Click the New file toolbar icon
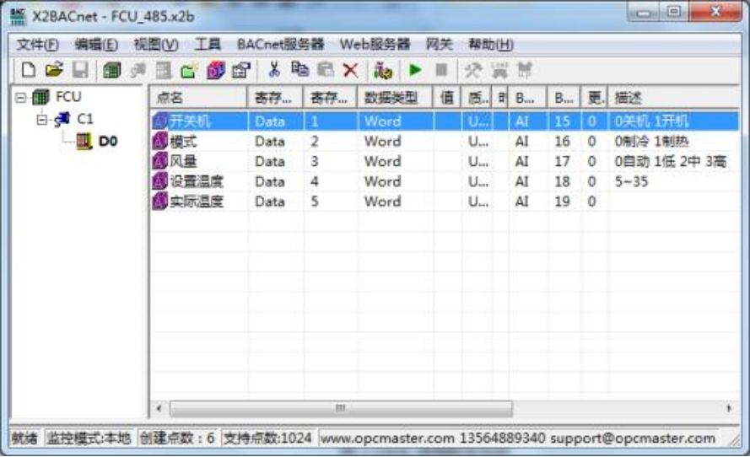Viewport: 750px width, 457px height. tap(28, 70)
